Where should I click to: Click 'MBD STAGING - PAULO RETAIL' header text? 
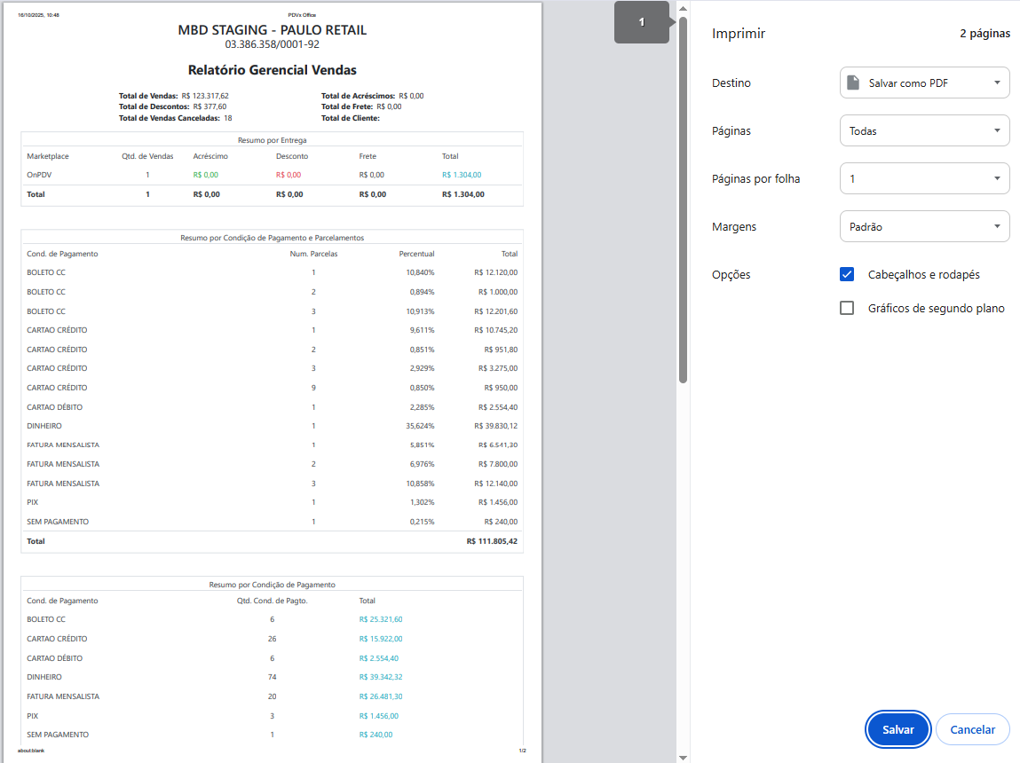point(272,30)
